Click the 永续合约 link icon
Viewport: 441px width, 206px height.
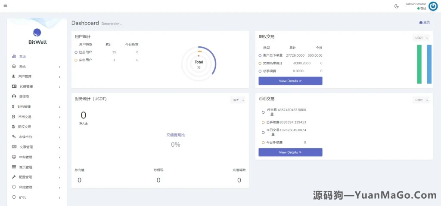tap(14, 137)
